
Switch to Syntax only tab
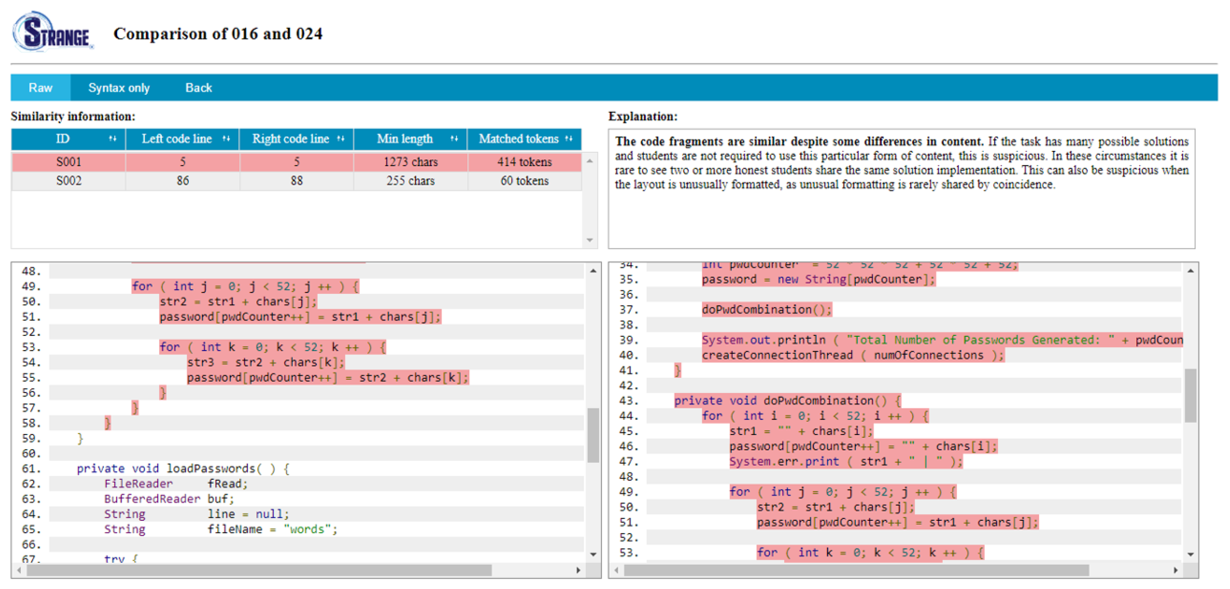click(x=118, y=88)
